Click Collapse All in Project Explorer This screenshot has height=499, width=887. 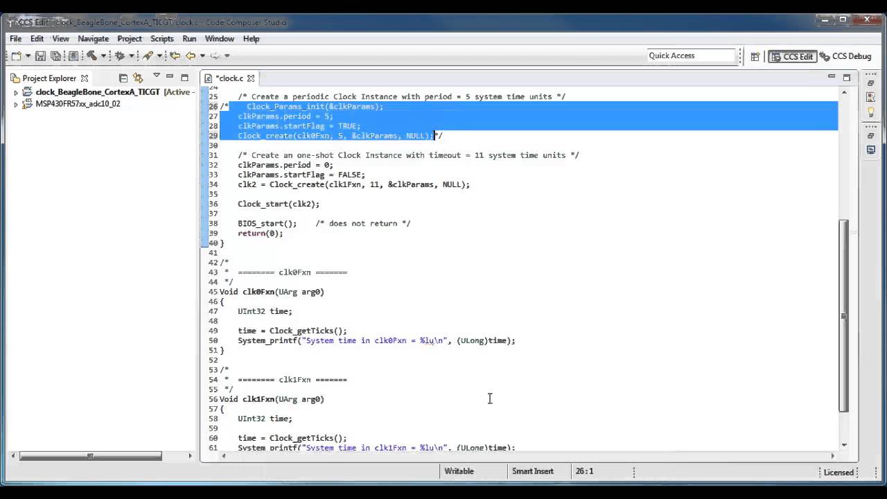coord(123,78)
